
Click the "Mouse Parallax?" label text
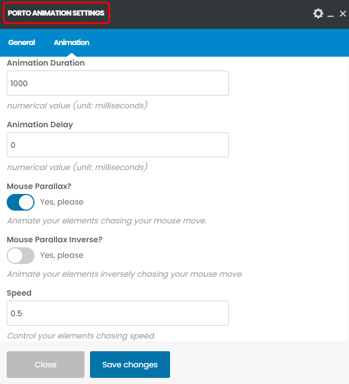38,186
